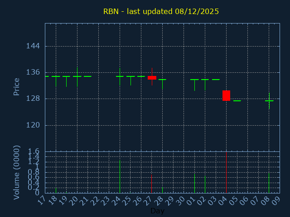290x217 pixels.
Task: Click the red candlestick on day 27
Action: [x=152, y=77]
